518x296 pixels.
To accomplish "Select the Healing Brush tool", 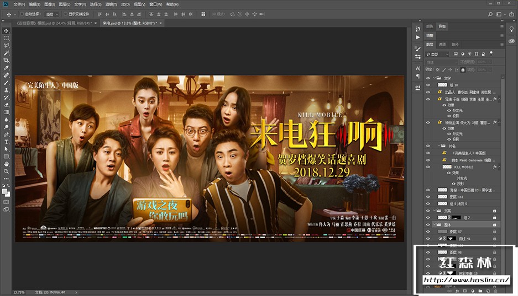I will click(6, 75).
